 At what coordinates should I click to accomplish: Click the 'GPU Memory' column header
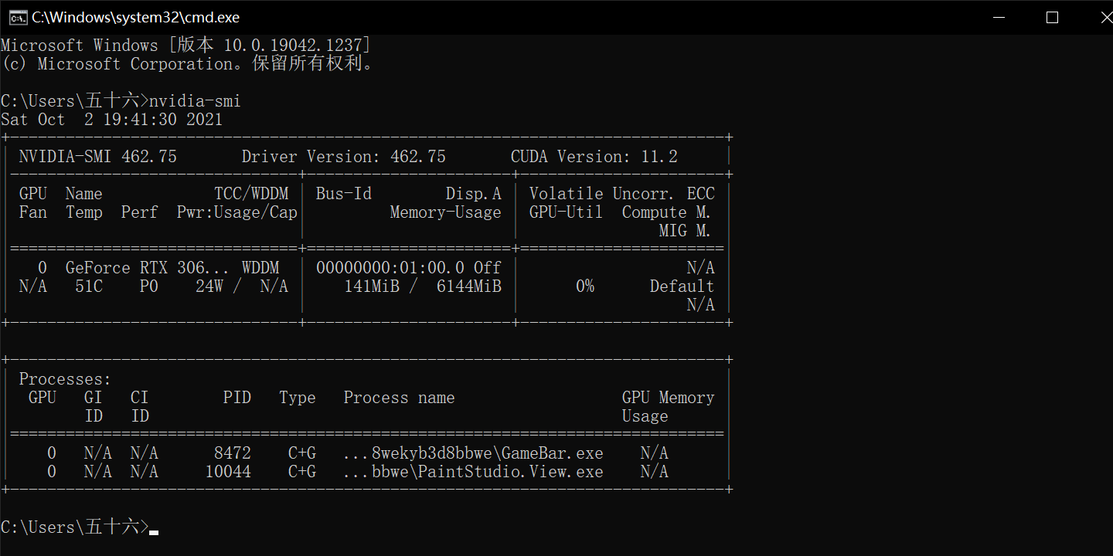[x=669, y=398]
